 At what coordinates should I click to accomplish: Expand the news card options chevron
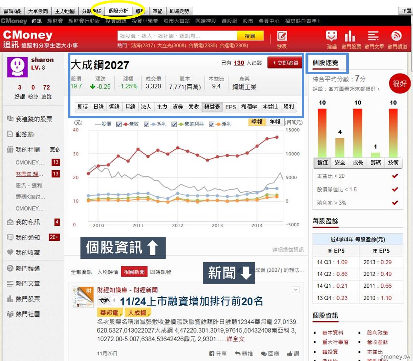295,290
